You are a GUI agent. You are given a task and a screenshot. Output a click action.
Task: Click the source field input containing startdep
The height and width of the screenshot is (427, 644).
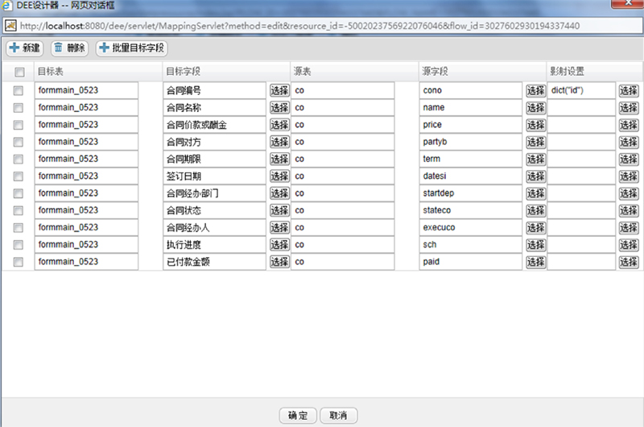tap(471, 193)
